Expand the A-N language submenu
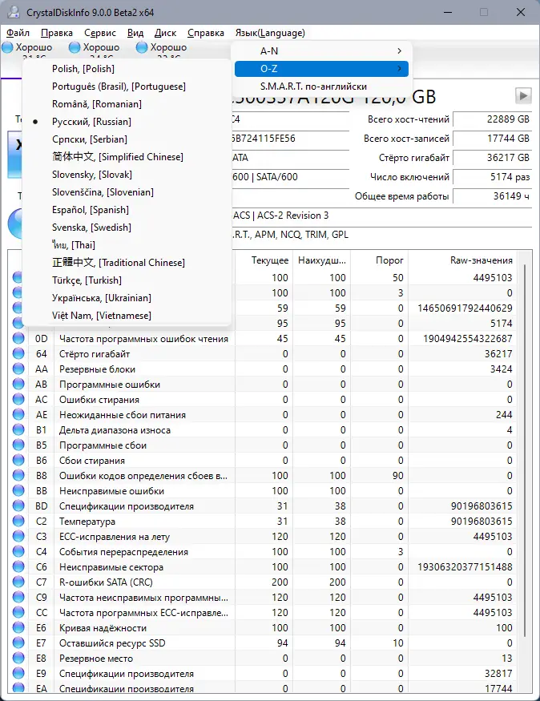This screenshot has height=701, width=540. (x=321, y=51)
